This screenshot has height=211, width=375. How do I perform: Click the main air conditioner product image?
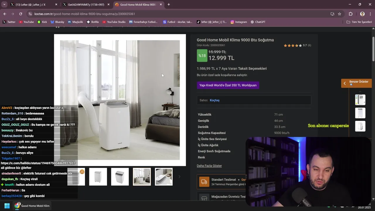(x=120, y=100)
